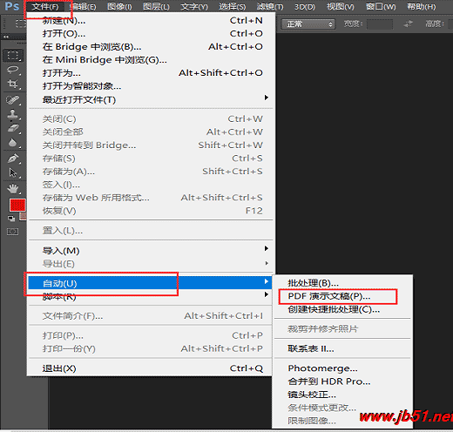
Task: Choose 退出(X) to quit Photoshop
Action: [151, 368]
